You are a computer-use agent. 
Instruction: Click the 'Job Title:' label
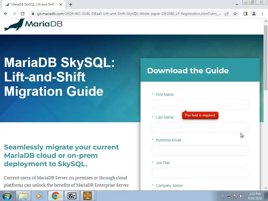163,163
